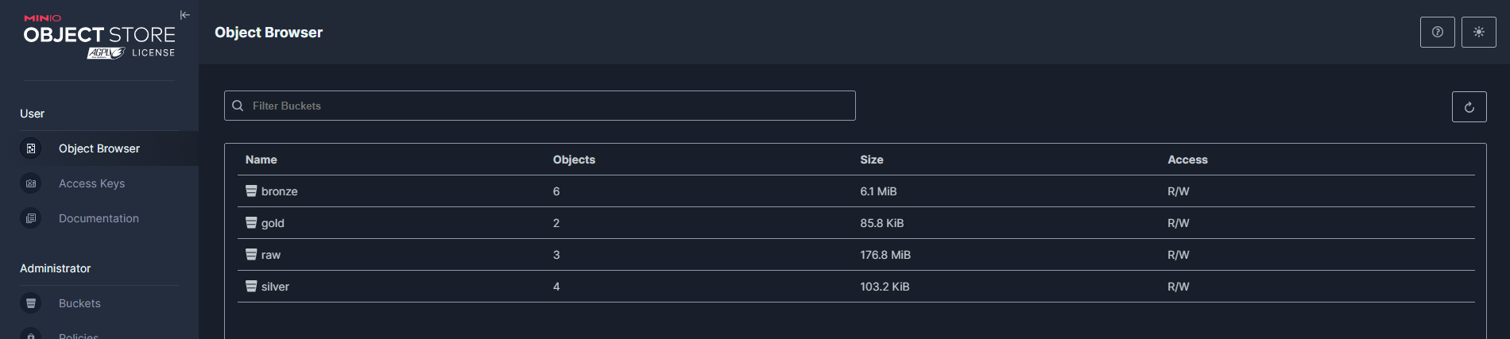
Task: Select the raw bucket's 176.8 MiB size cell
Action: [x=885, y=255]
